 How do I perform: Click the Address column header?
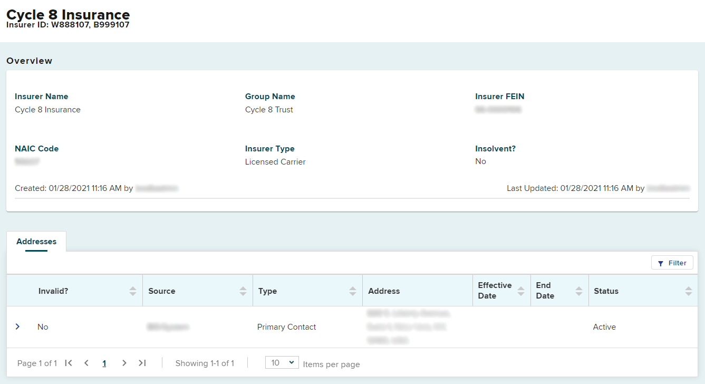[x=384, y=291]
